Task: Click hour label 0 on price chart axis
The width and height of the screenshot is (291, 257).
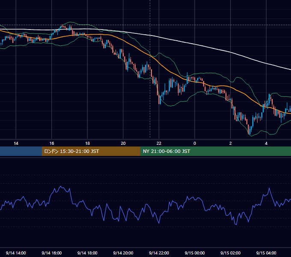Action: [x=195, y=143]
